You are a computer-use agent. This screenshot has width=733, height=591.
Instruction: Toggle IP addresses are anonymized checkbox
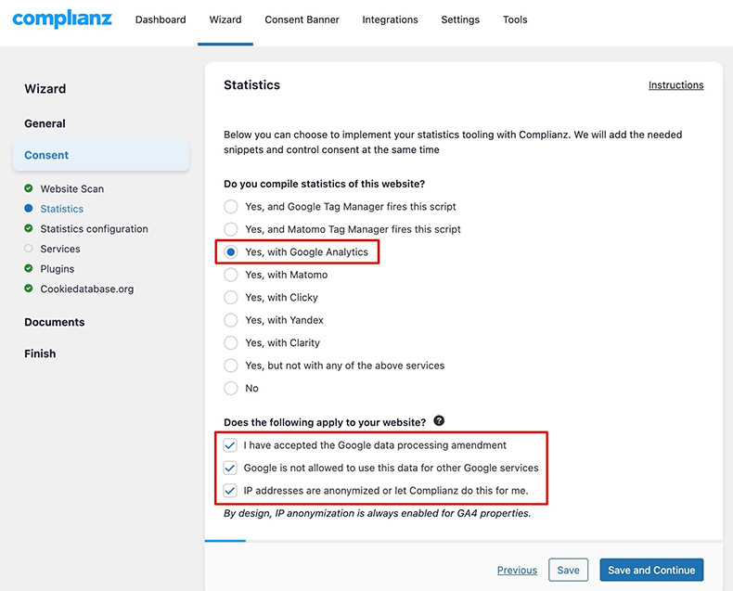[x=230, y=491]
